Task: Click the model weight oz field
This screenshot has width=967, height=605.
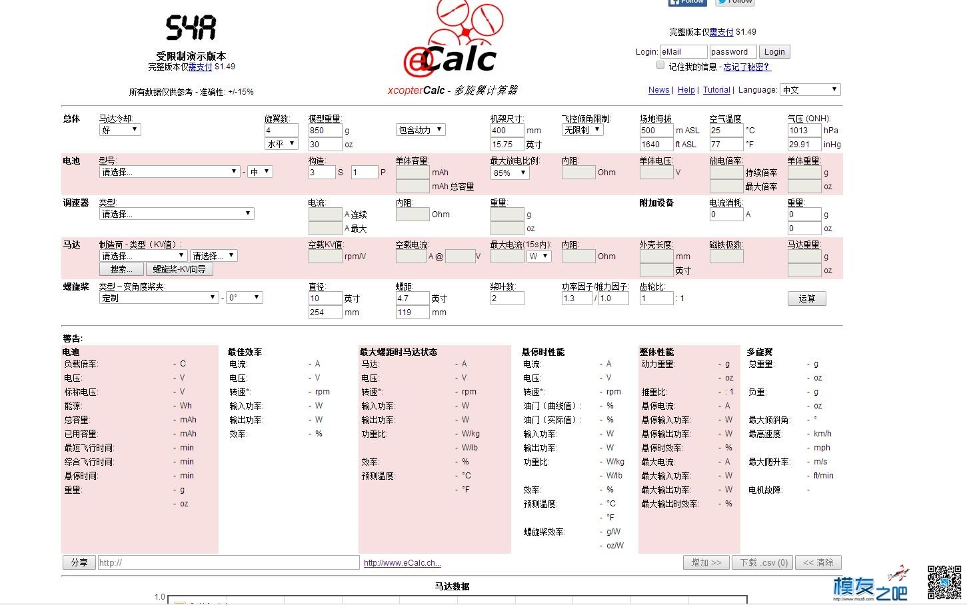Action: point(325,145)
